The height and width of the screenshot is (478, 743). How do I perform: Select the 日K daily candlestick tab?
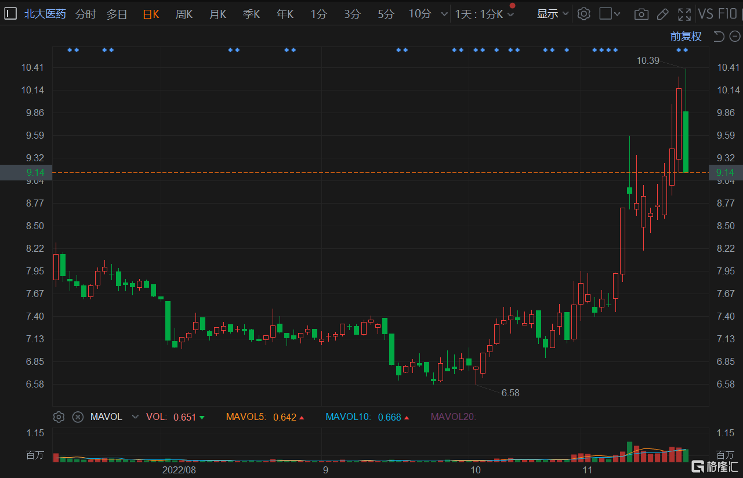[151, 15]
